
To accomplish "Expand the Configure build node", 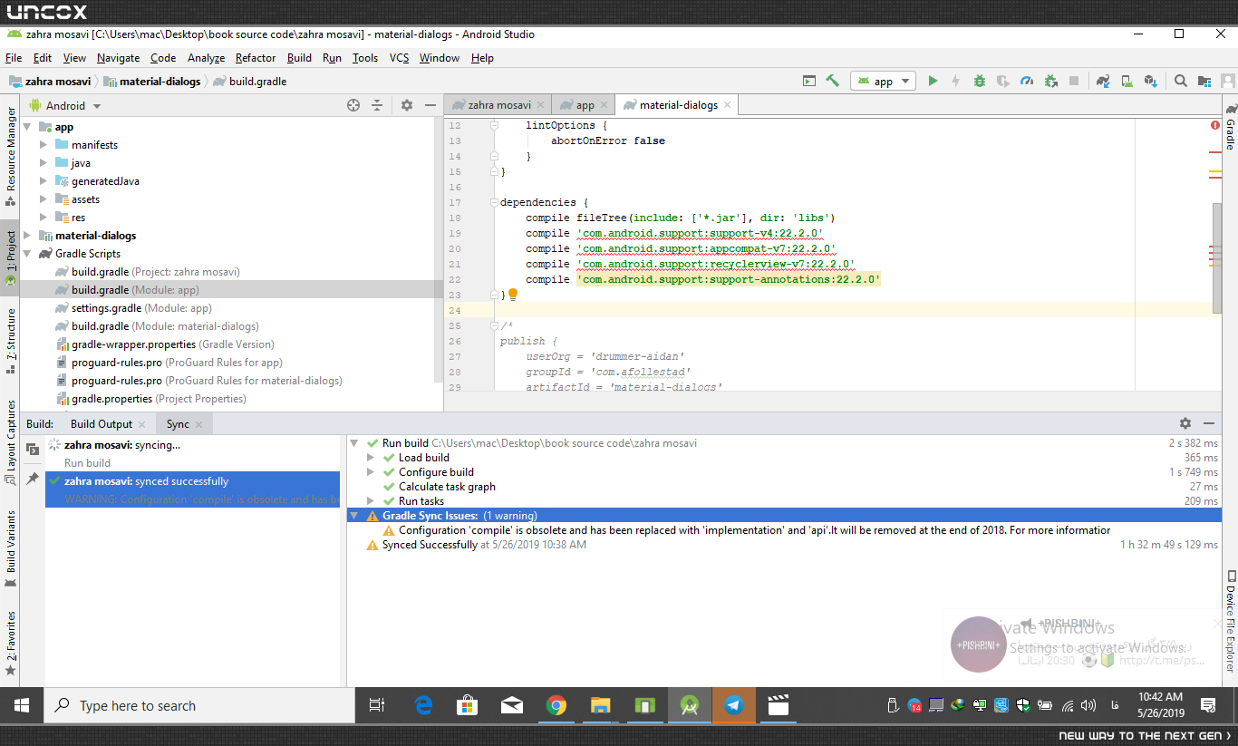I will (x=370, y=472).
